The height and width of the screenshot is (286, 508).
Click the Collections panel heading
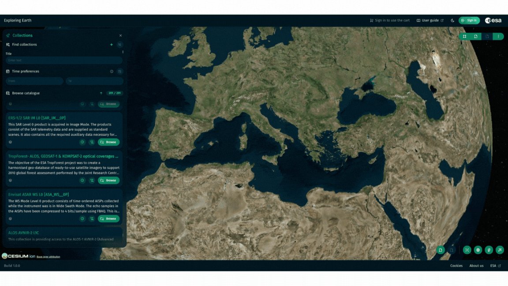click(x=22, y=36)
